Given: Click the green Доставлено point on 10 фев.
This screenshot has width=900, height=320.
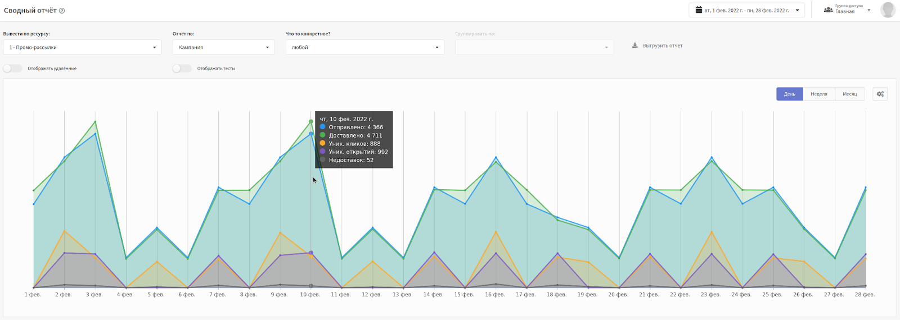Looking at the screenshot, I should (x=311, y=122).
